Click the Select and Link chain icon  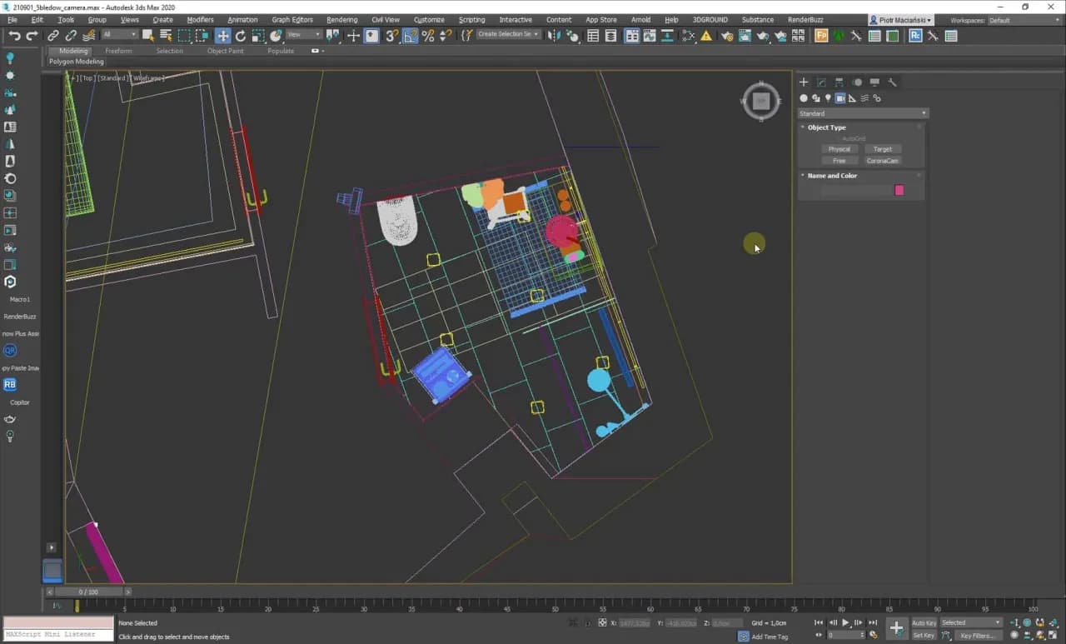point(52,36)
